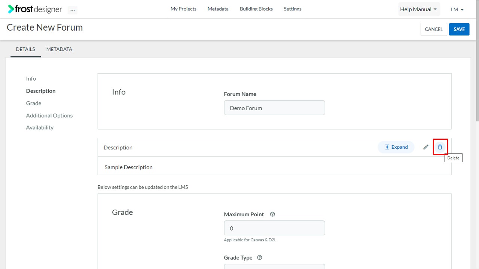Image resolution: width=479 pixels, height=269 pixels.
Task: Click the Grade Type field
Action: click(274, 266)
